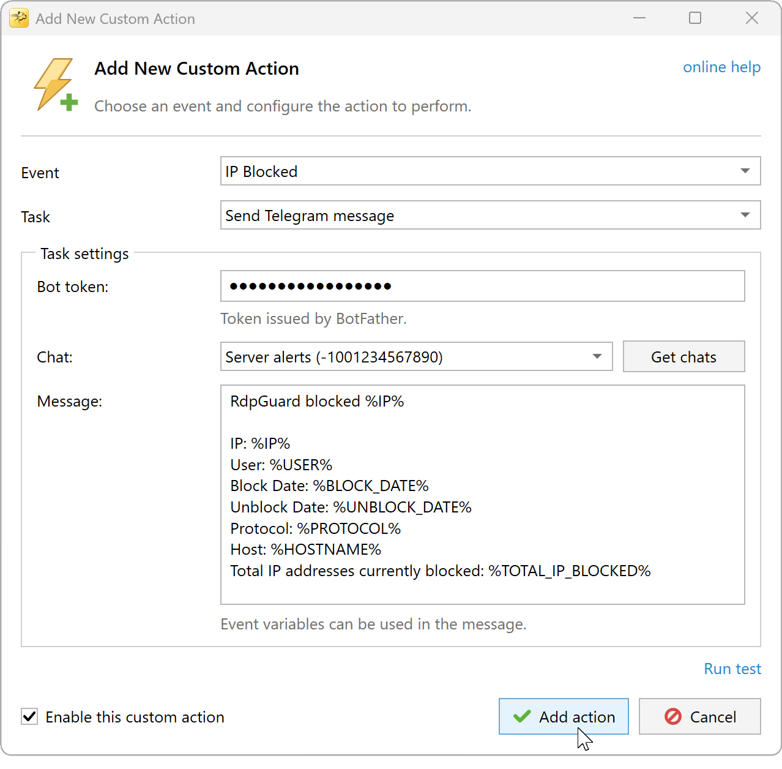Click message line 'Block Date: %BLOCK_DATE%'
782x769 pixels.
[329, 486]
